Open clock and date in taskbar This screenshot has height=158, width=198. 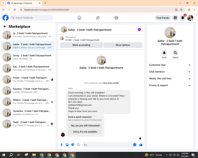click(x=185, y=155)
